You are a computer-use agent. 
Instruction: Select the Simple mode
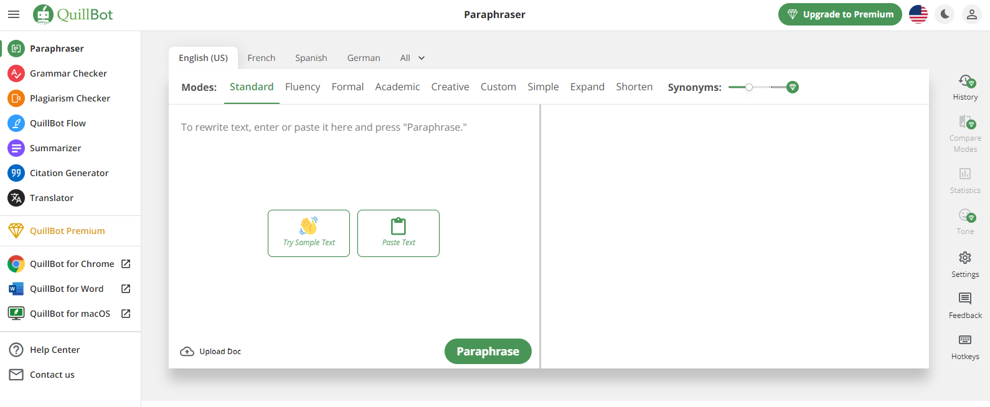tap(543, 87)
